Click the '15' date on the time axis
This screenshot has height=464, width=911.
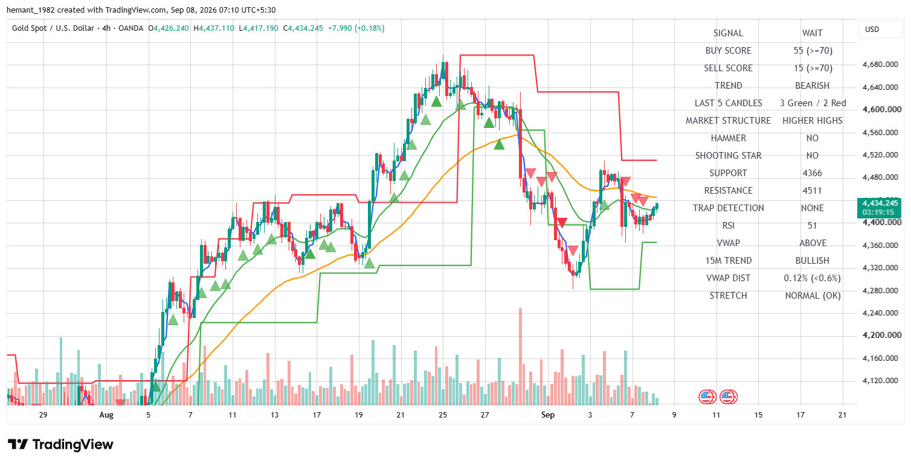point(758,415)
